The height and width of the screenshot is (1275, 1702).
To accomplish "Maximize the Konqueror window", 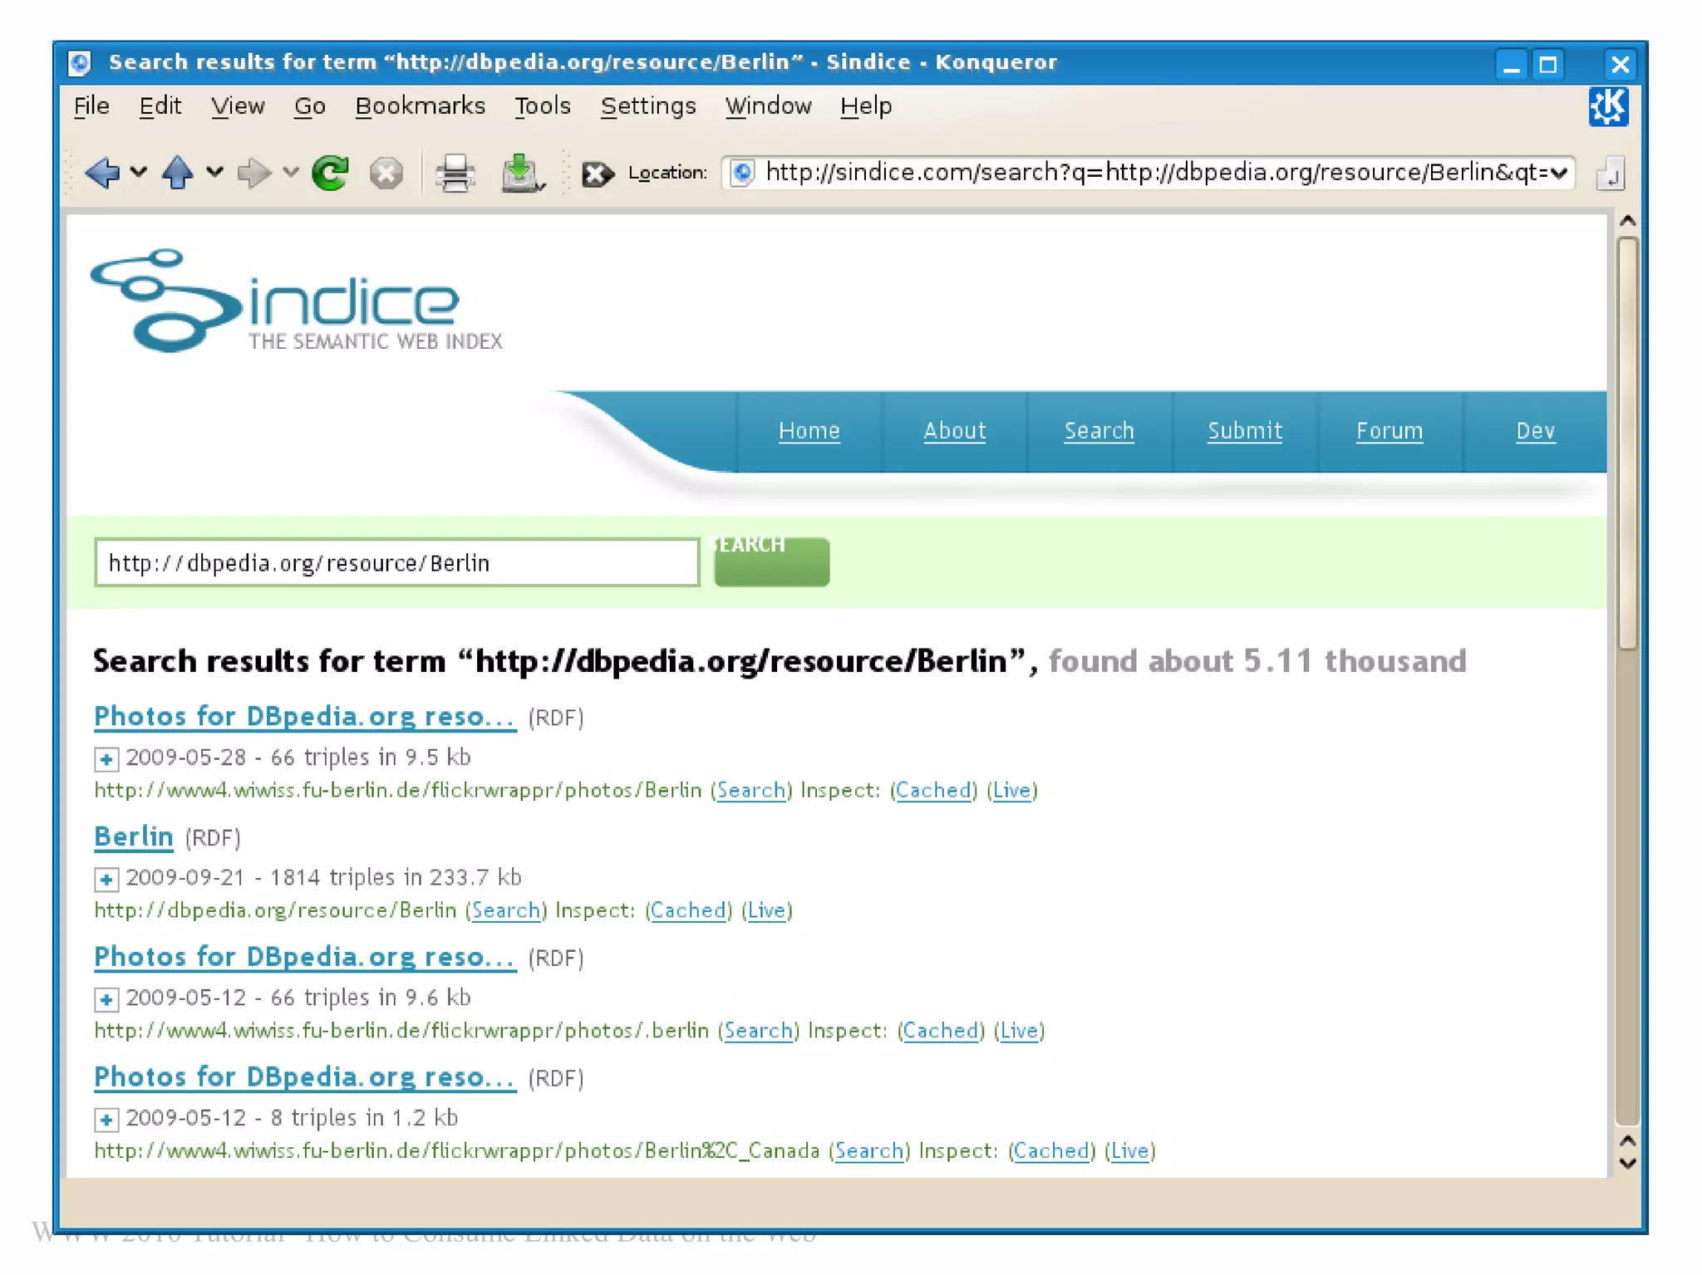I will click(x=1547, y=64).
